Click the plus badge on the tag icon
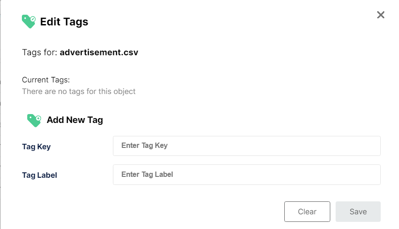Screen dimensions: 399x229 pyautogui.click(x=38, y=119)
